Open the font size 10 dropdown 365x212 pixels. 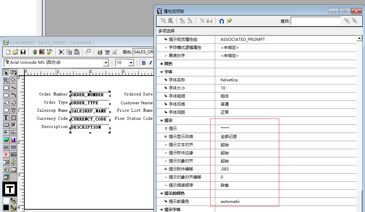tap(131, 62)
